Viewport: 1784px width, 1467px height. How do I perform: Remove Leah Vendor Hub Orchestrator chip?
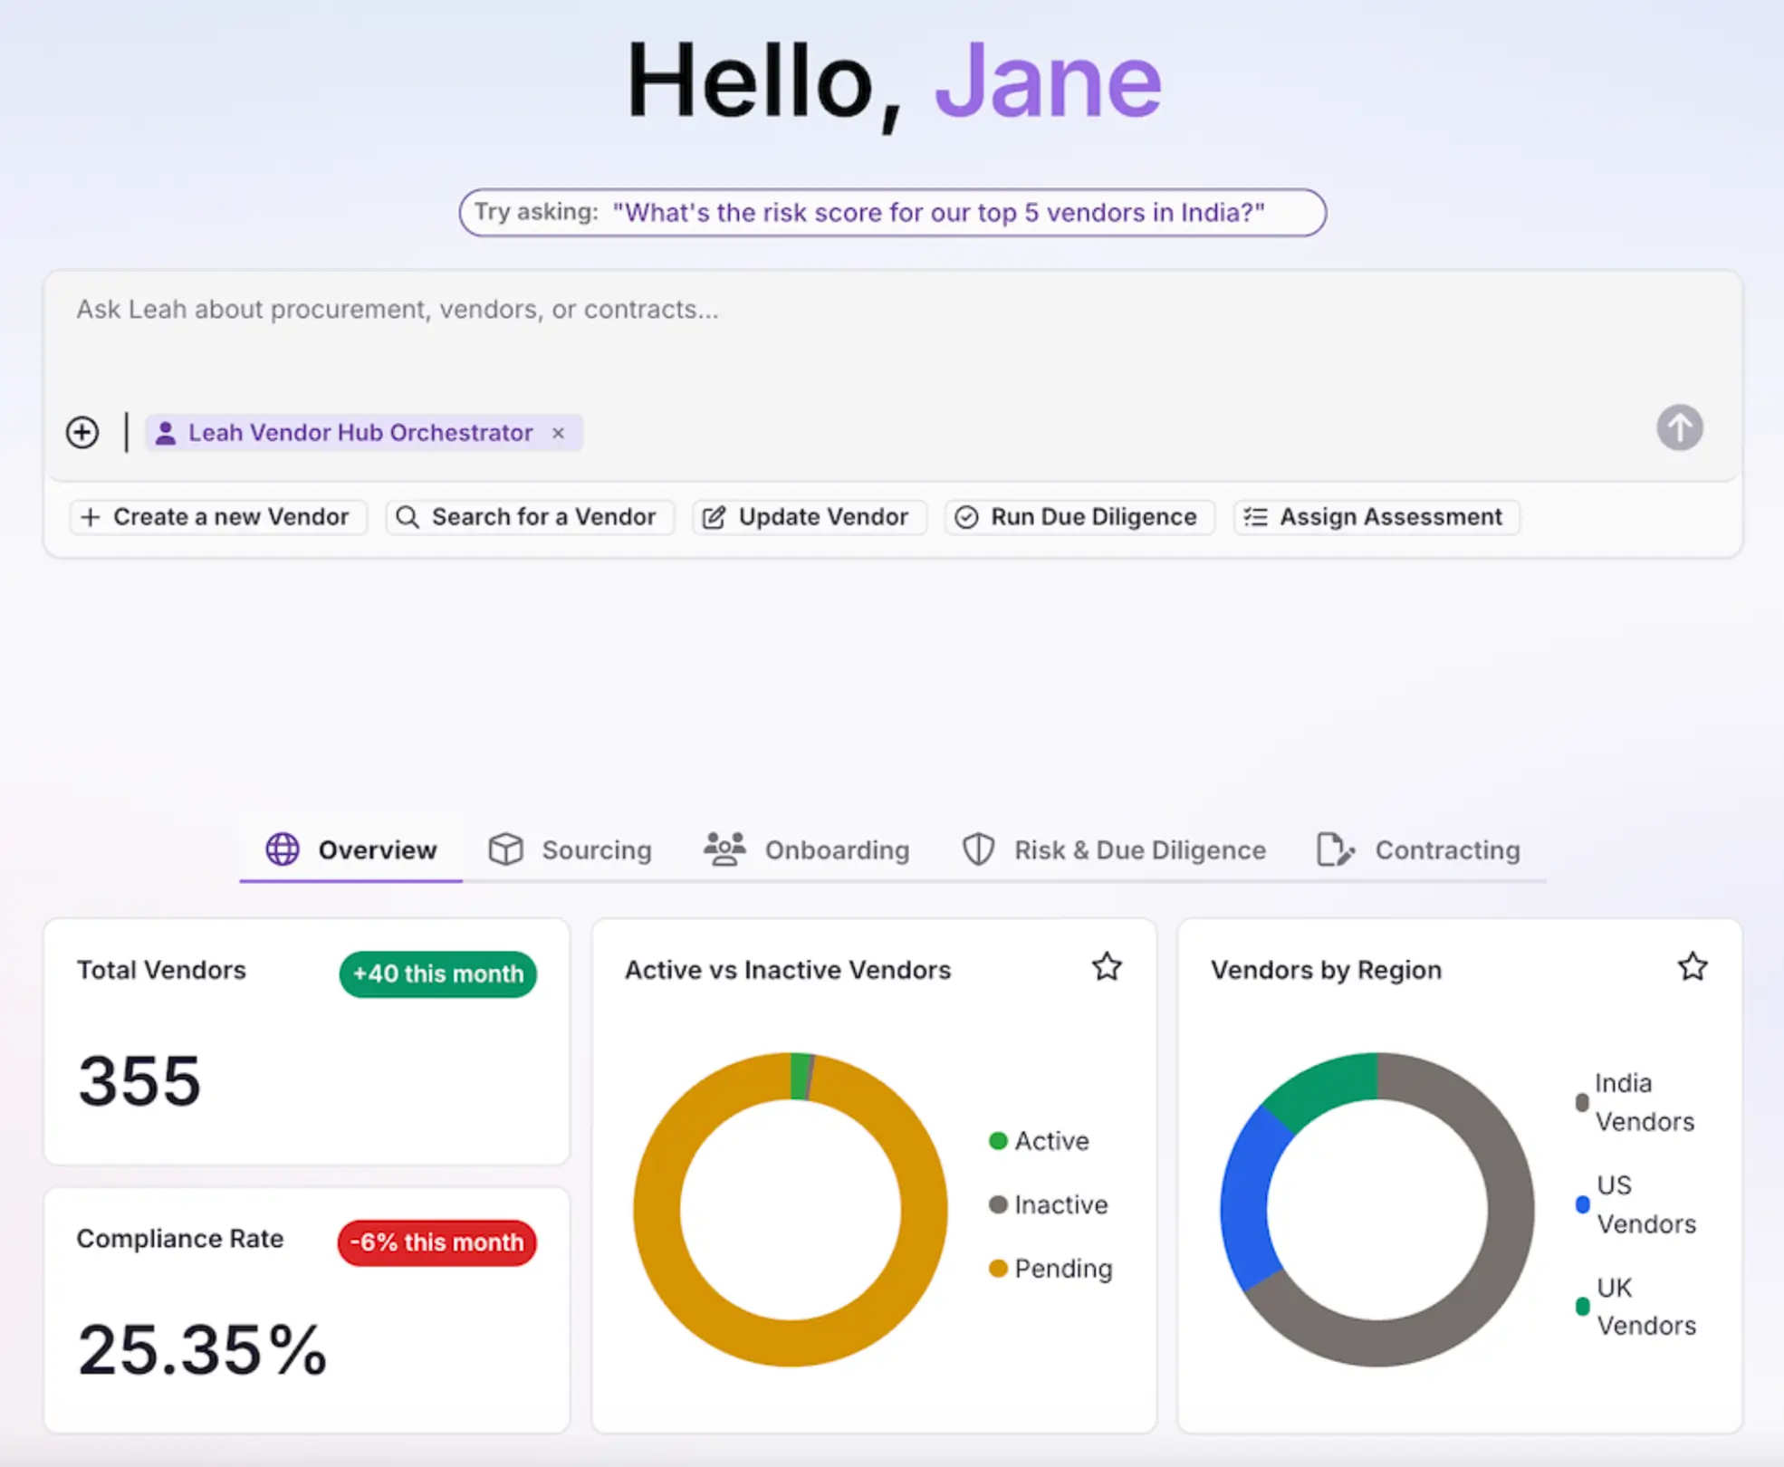point(559,433)
